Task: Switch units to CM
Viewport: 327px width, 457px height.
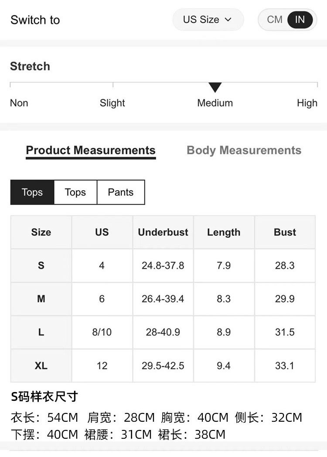Action: (x=275, y=20)
